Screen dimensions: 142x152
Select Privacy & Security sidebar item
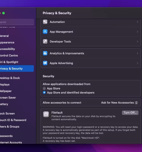(17, 69)
